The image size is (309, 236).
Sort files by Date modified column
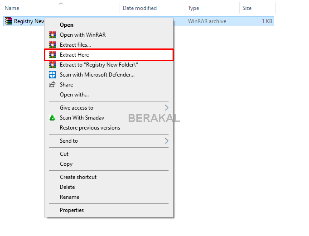coord(140,8)
